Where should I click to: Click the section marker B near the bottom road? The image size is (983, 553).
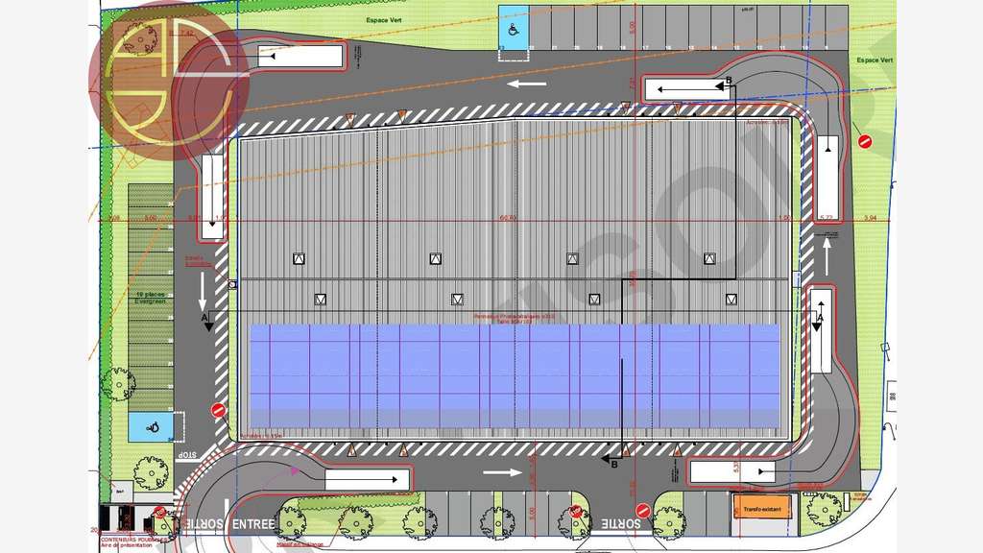click(x=614, y=465)
